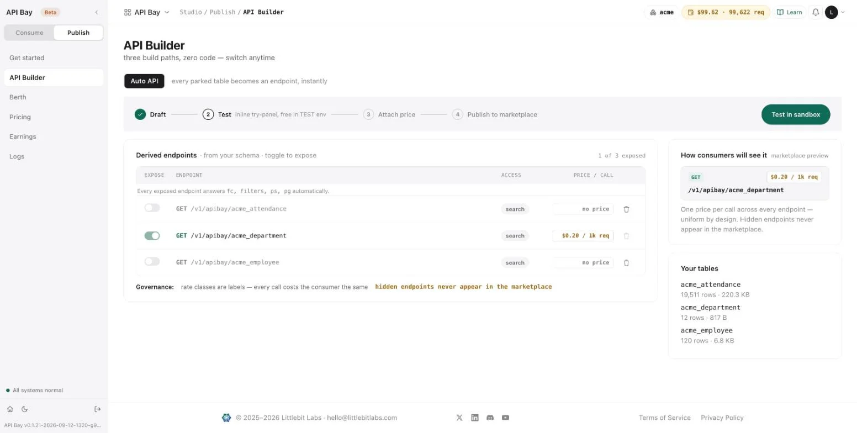Delete the acme_employee endpoint
This screenshot has width=857, height=433.
coord(626,263)
